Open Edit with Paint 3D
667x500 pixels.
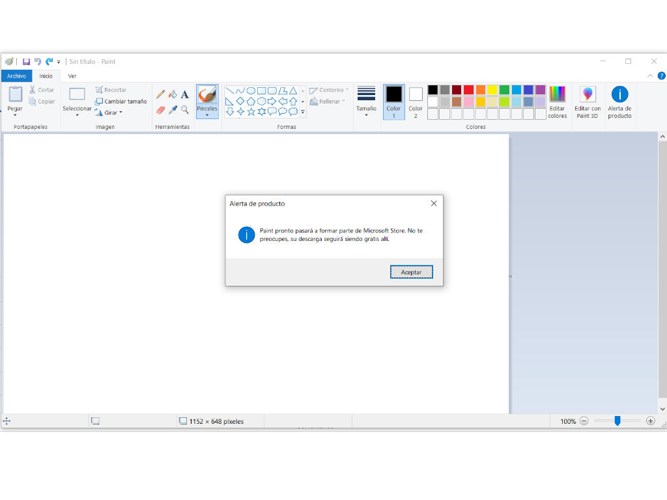pos(588,102)
